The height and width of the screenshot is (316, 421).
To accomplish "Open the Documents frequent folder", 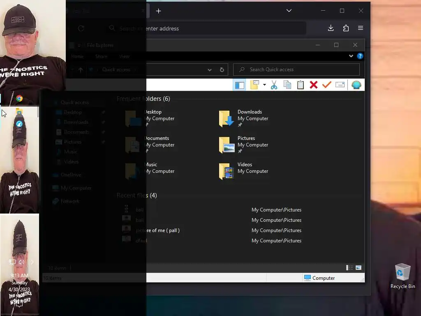I will (x=150, y=145).
